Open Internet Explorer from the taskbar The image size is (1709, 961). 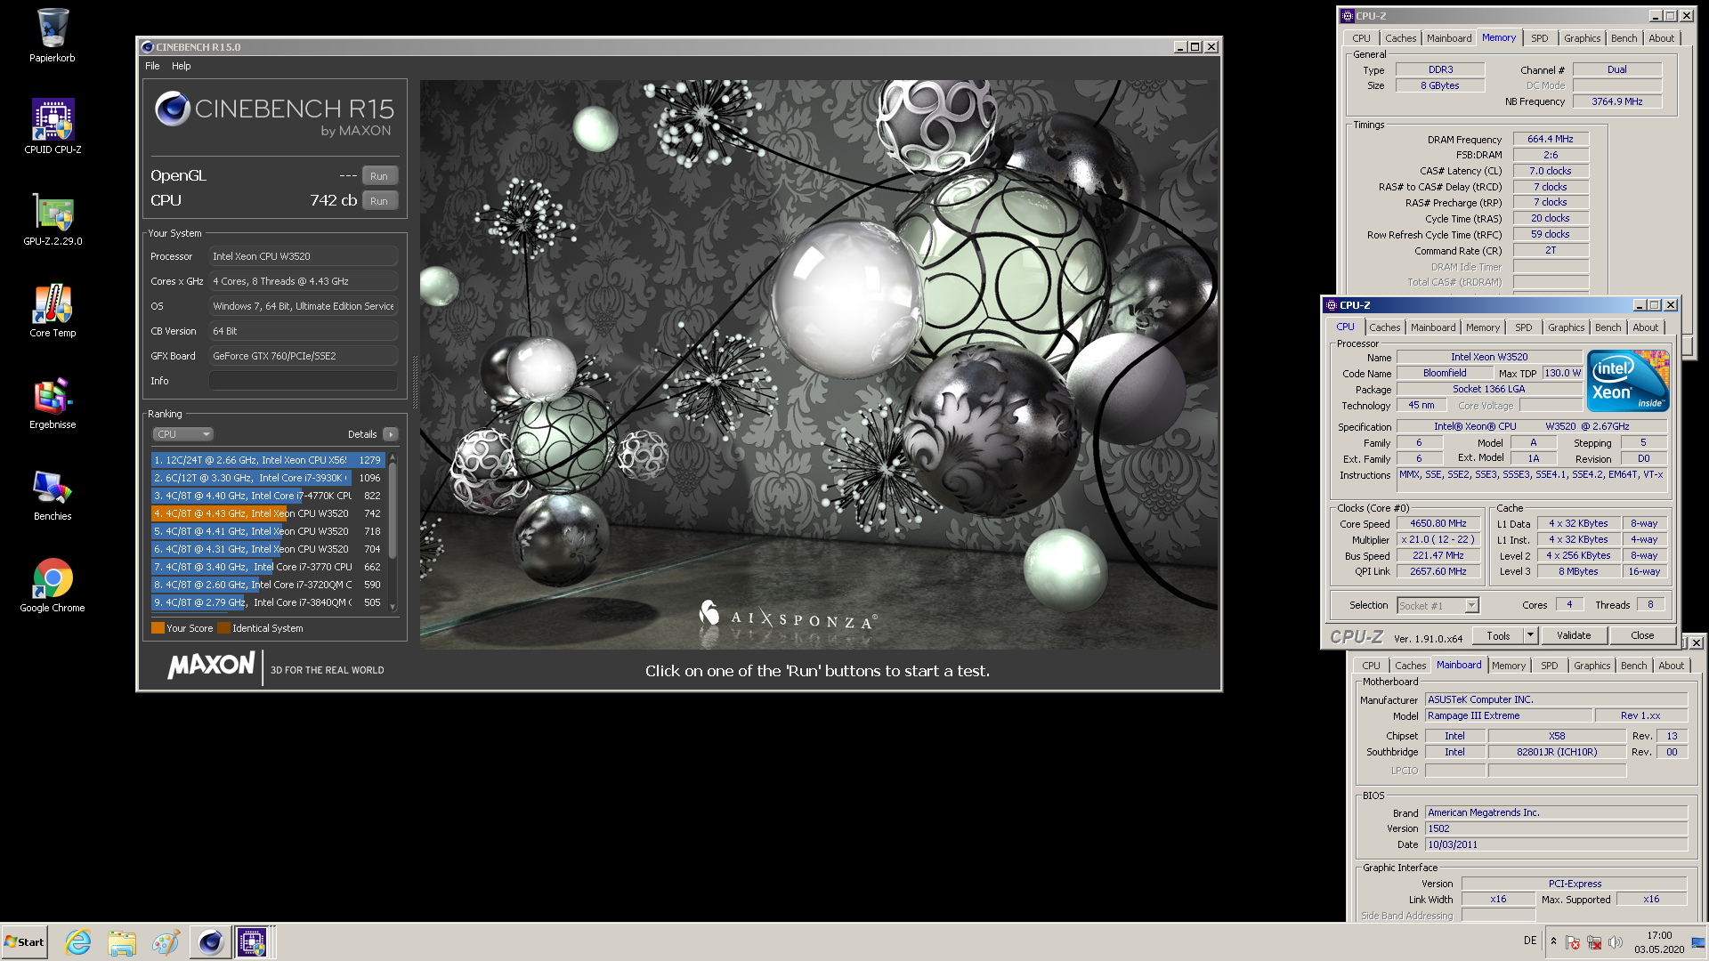(x=78, y=942)
